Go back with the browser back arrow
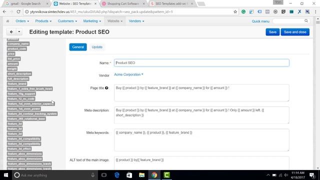This screenshot has width=320, height=180. 4,12
